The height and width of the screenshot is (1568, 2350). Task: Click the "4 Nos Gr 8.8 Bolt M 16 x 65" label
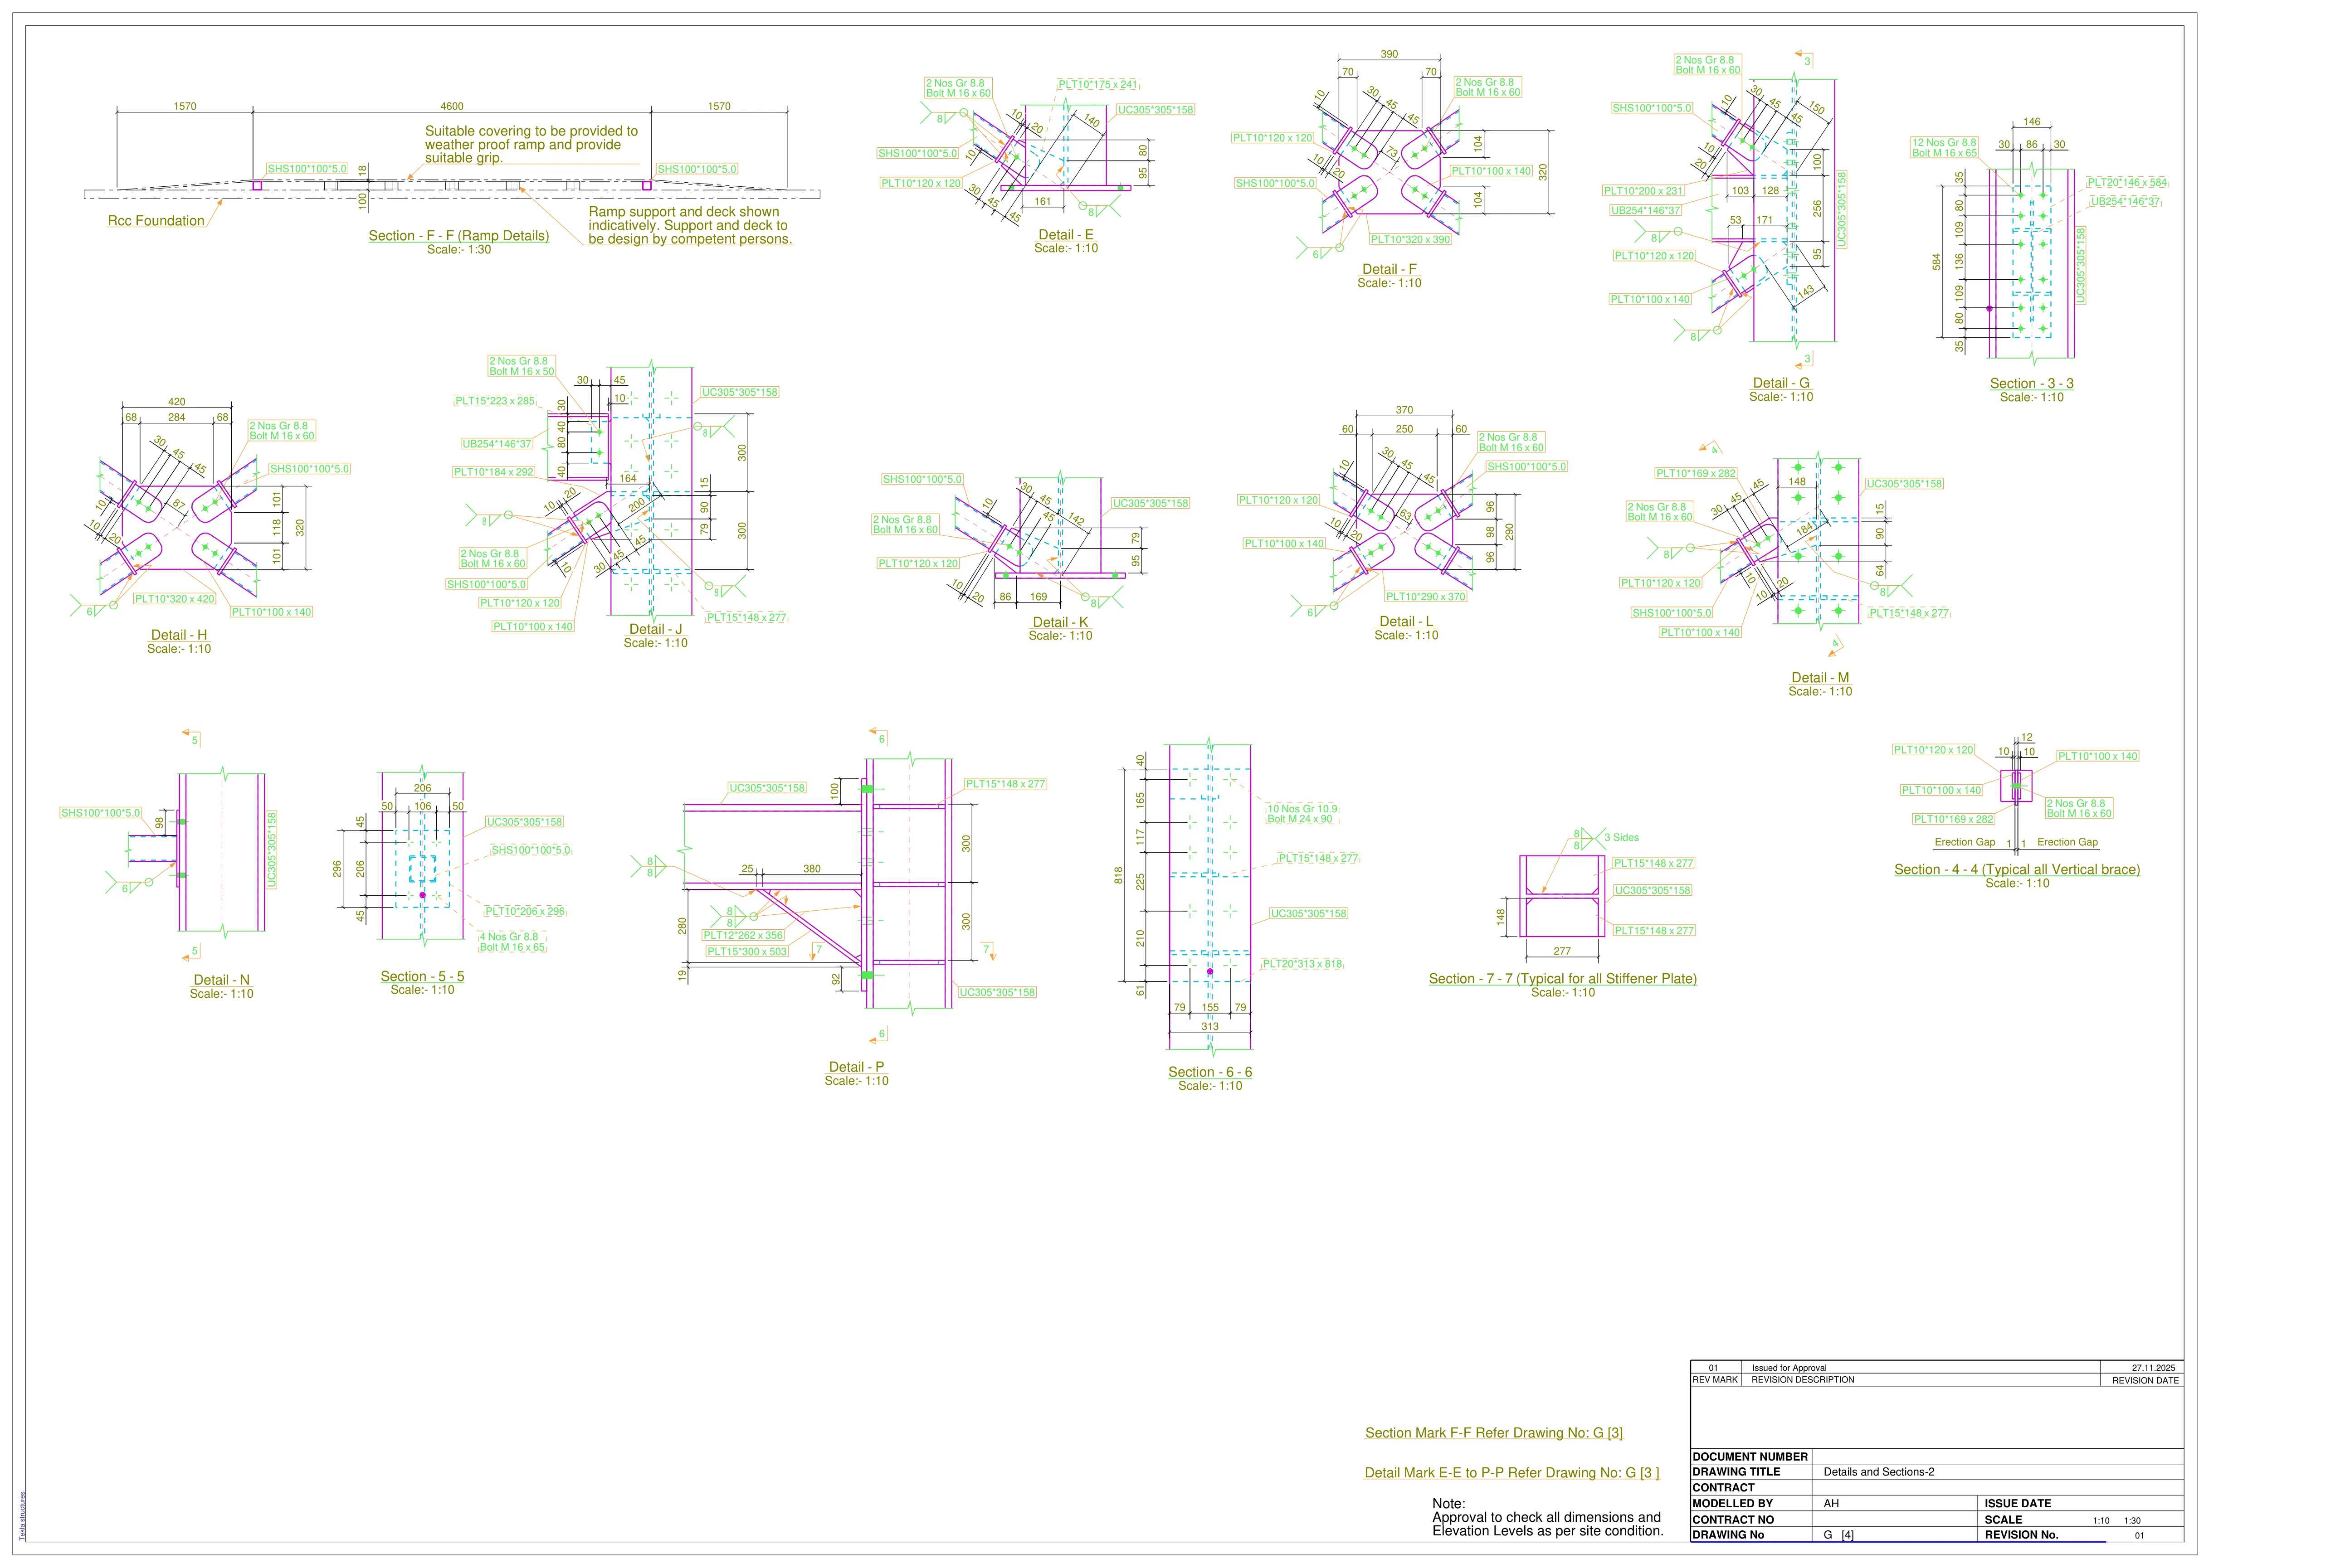tap(512, 942)
